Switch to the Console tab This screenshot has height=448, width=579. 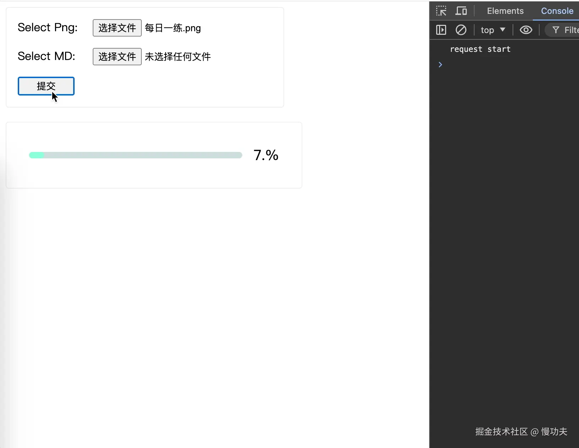[557, 11]
